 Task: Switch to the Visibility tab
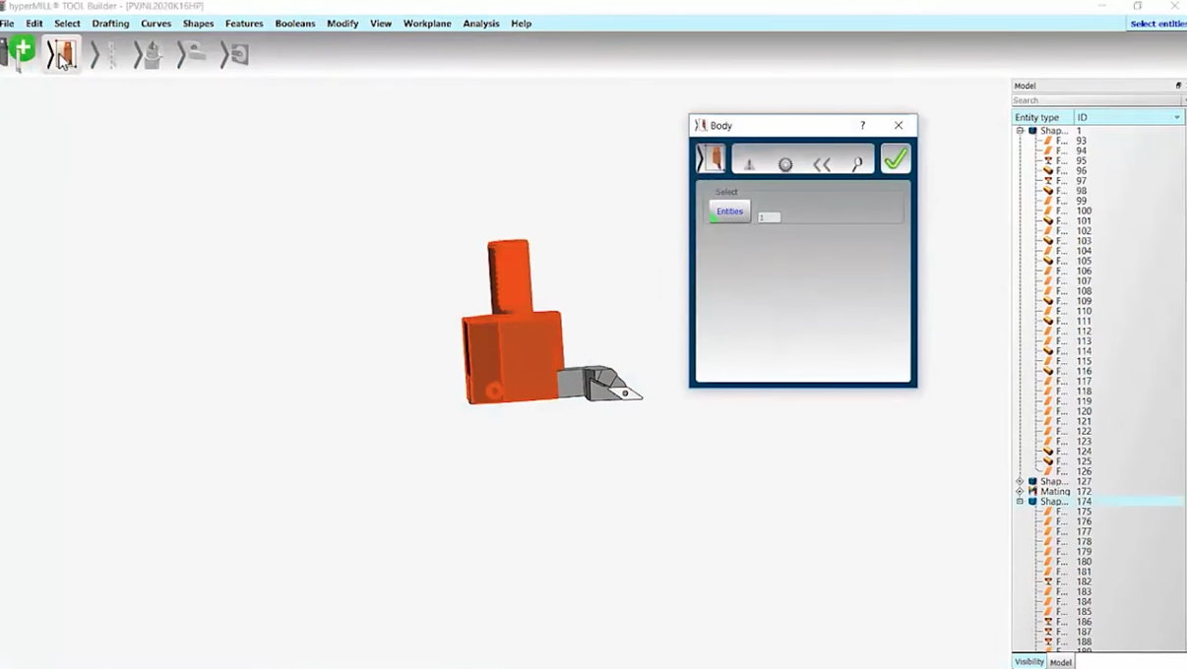coord(1029,662)
